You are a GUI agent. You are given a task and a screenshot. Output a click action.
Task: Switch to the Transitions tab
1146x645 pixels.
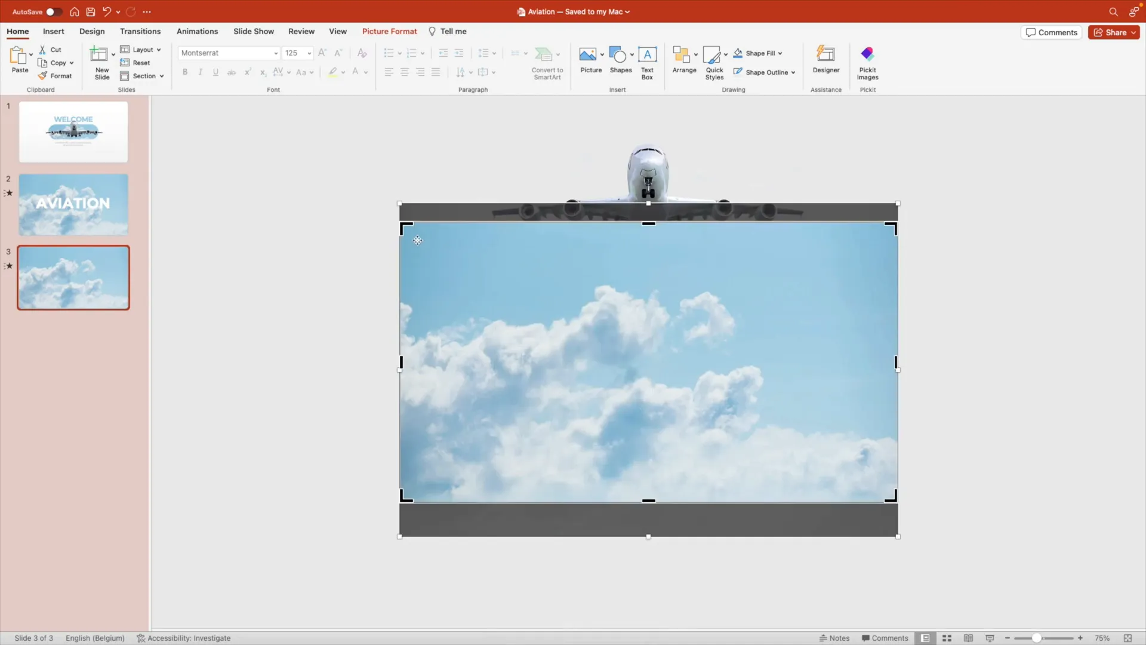(x=140, y=31)
